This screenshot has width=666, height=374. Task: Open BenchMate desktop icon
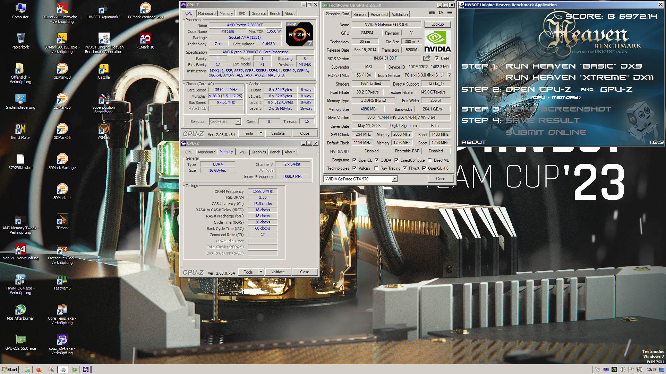point(20,131)
